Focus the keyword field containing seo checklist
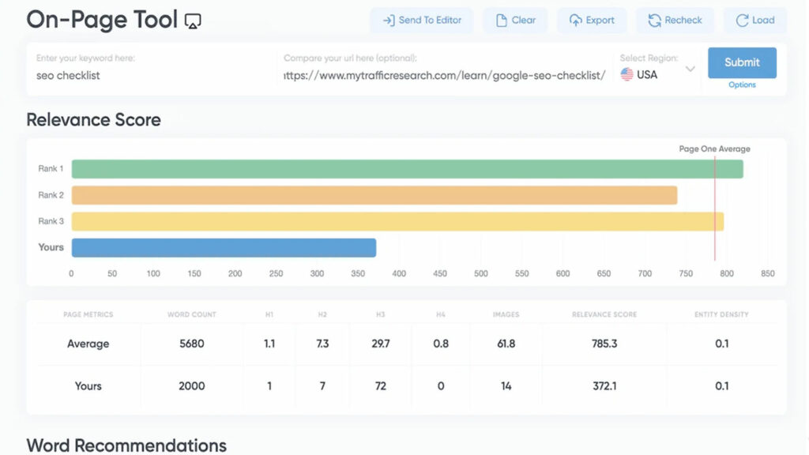 click(x=154, y=76)
